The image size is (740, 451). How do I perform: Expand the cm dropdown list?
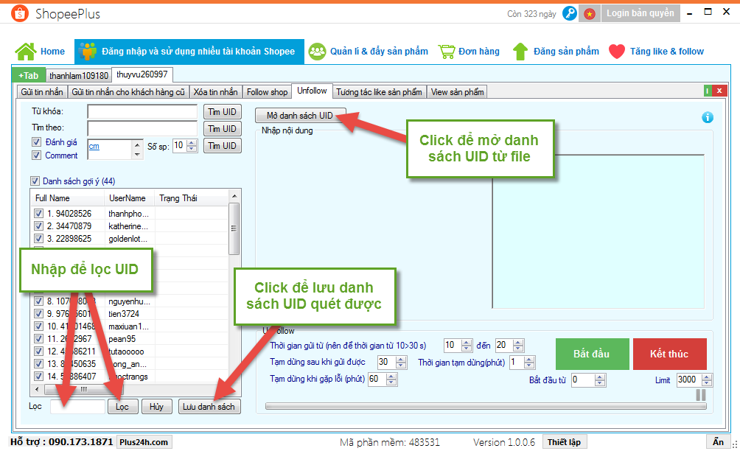tap(137, 153)
